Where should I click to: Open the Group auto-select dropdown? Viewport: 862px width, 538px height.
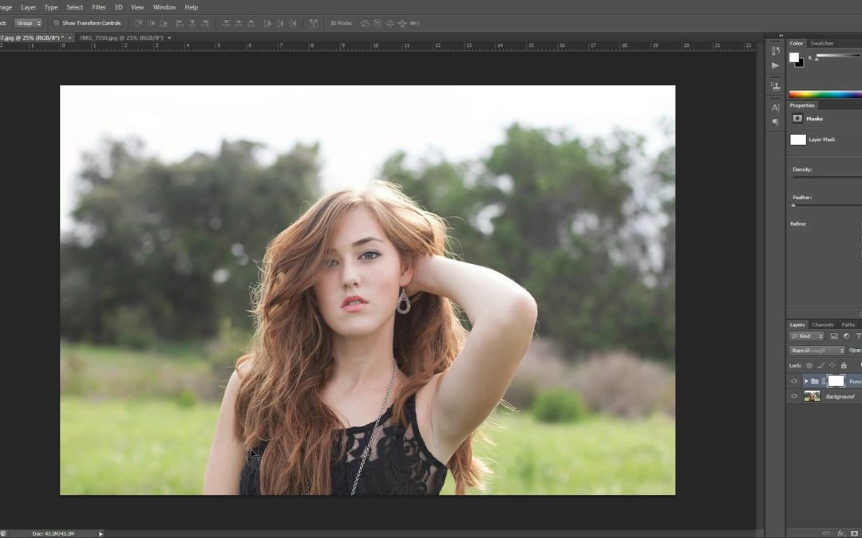pos(28,23)
